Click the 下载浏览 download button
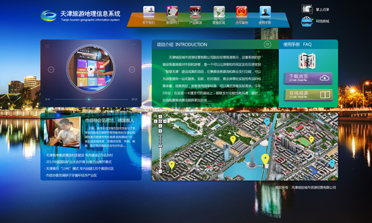372x223 pixels. click(x=308, y=78)
